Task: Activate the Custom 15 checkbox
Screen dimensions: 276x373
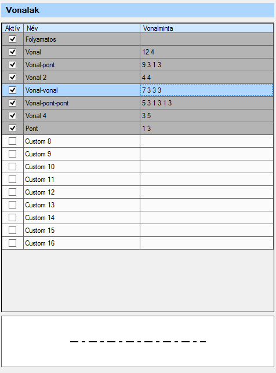Action: click(x=12, y=231)
